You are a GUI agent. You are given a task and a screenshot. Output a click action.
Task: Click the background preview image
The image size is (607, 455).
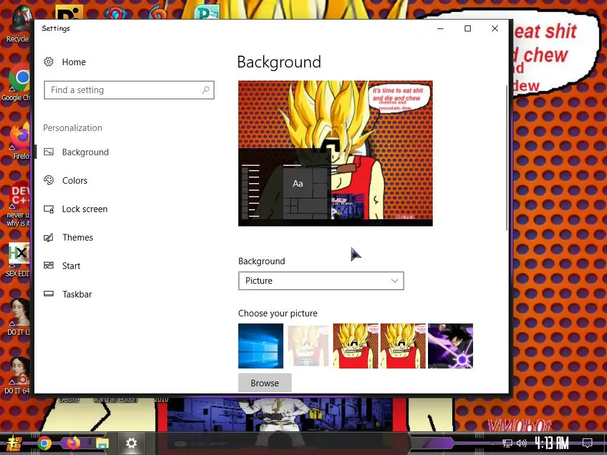pyautogui.click(x=336, y=153)
